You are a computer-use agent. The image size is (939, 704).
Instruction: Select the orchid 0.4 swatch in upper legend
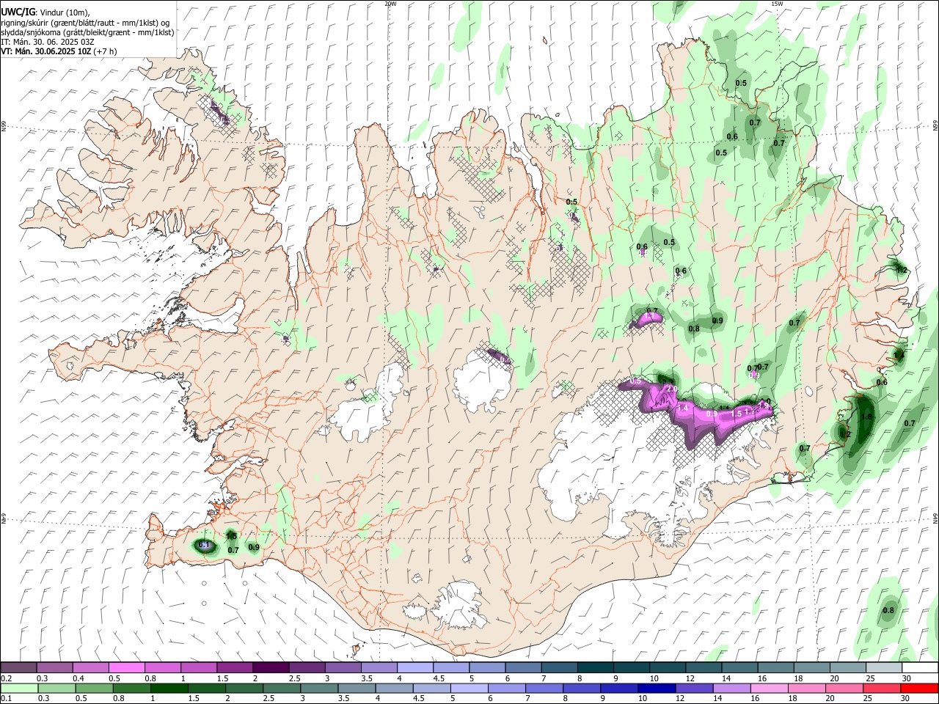90,668
